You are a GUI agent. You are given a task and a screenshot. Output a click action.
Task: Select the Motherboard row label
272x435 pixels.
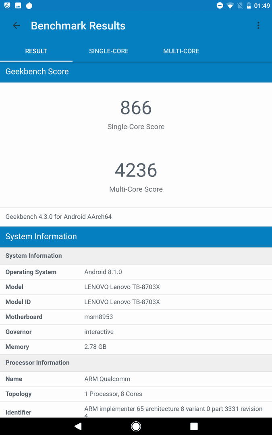24,317
